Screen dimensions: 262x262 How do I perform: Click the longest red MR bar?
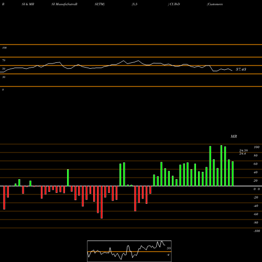pyautogui.click(x=102, y=202)
